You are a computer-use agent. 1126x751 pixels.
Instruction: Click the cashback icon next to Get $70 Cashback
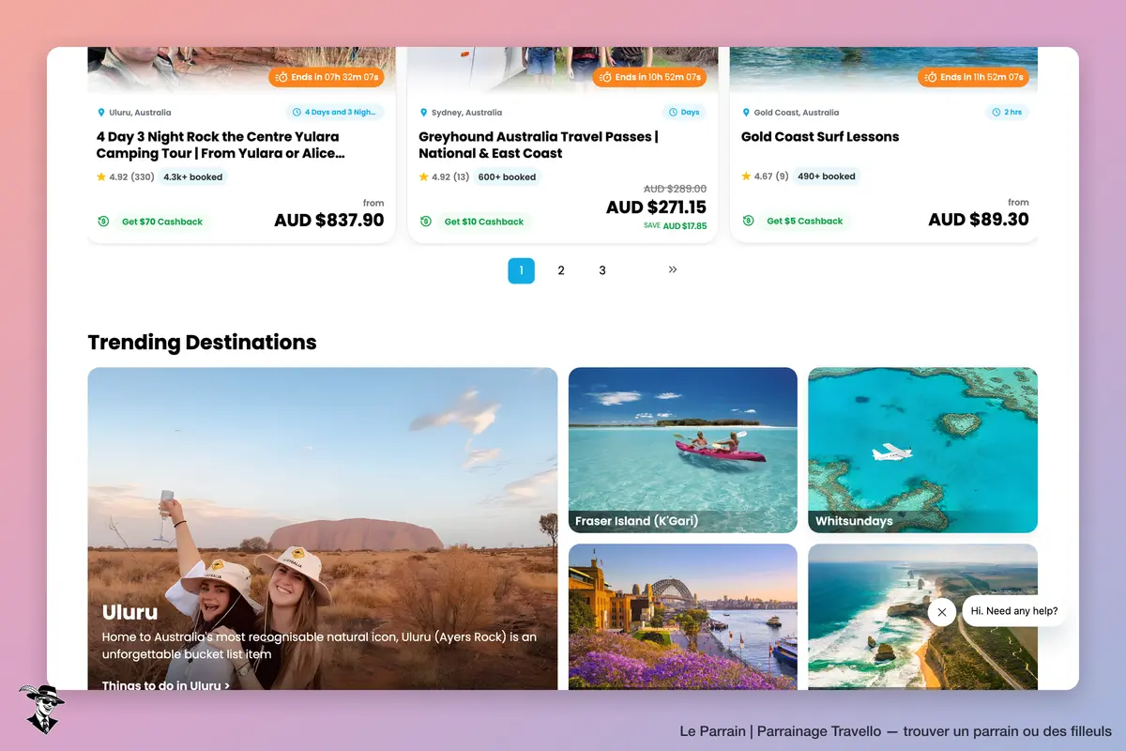pyautogui.click(x=103, y=222)
